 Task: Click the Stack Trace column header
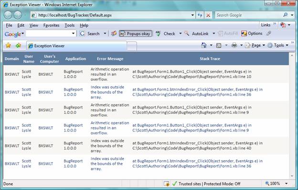(x=210, y=59)
